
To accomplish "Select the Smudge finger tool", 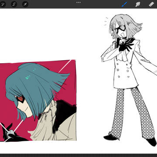I will (138, 4).
